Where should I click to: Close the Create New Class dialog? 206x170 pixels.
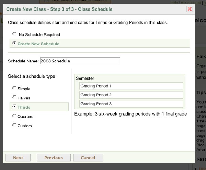tap(190, 9)
